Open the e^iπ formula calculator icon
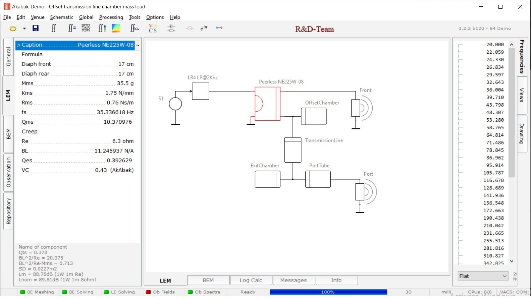Viewport: 532px width, 299px height. [204, 28]
